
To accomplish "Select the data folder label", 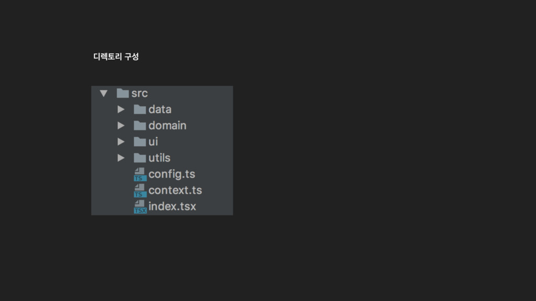I will point(160,109).
